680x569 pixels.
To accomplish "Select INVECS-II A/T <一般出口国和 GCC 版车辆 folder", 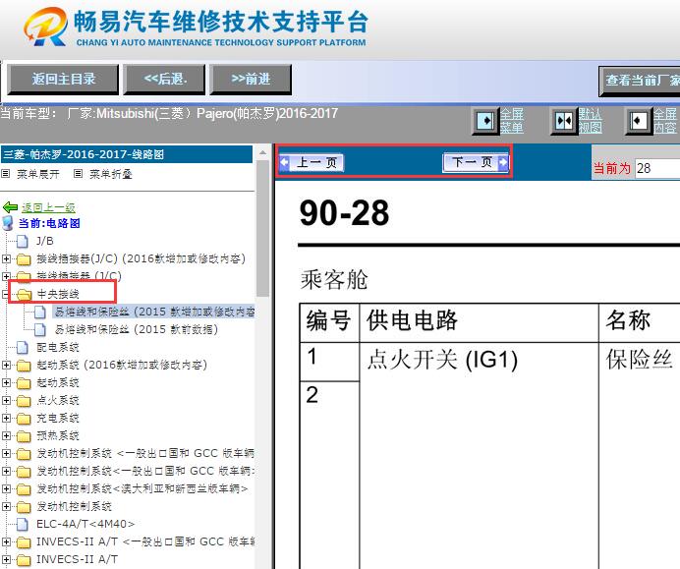I will pos(145,541).
